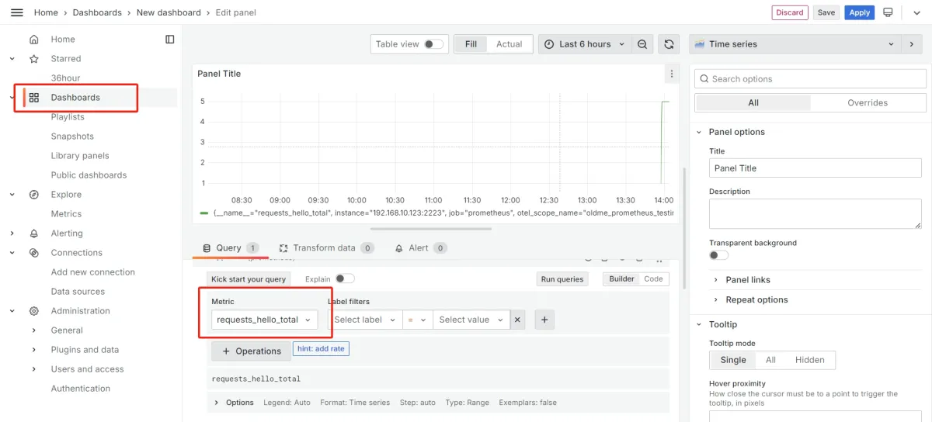
Task: Expand the General submenu under Administration
Action: pos(33,330)
